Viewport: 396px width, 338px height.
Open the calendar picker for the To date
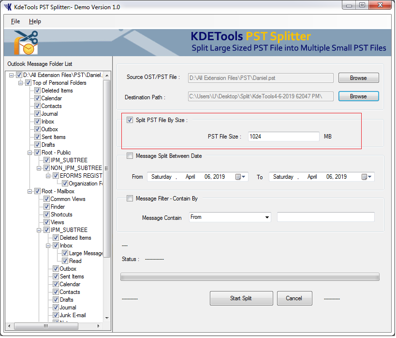click(x=367, y=177)
